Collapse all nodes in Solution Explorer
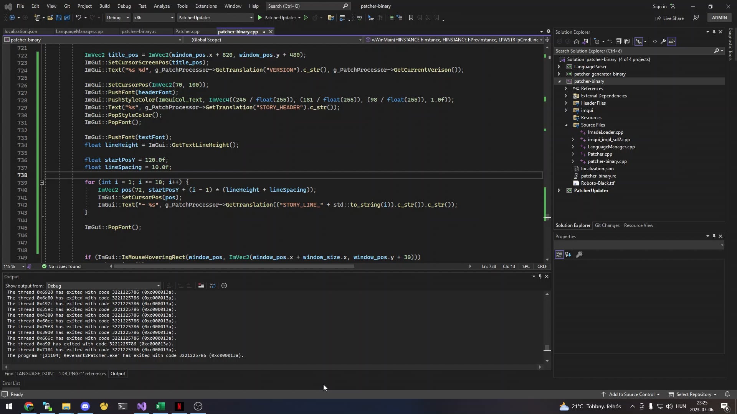 pos(618,41)
